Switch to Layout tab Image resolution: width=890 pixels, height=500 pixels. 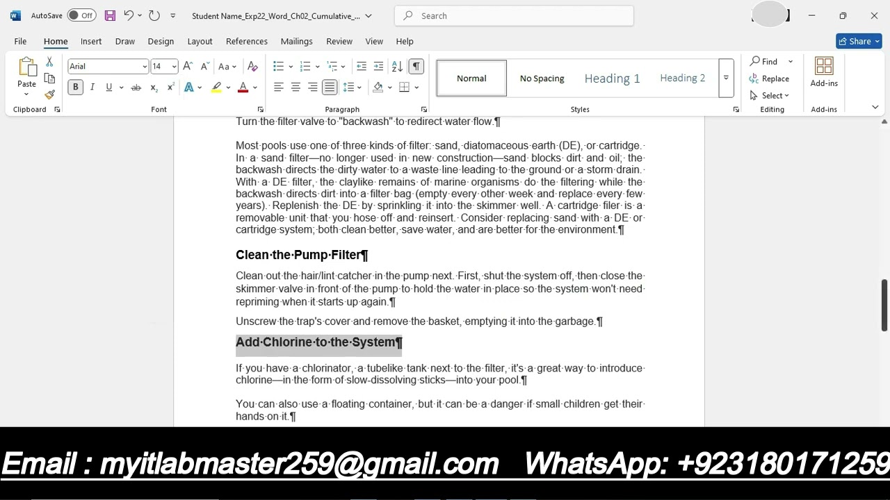click(200, 42)
